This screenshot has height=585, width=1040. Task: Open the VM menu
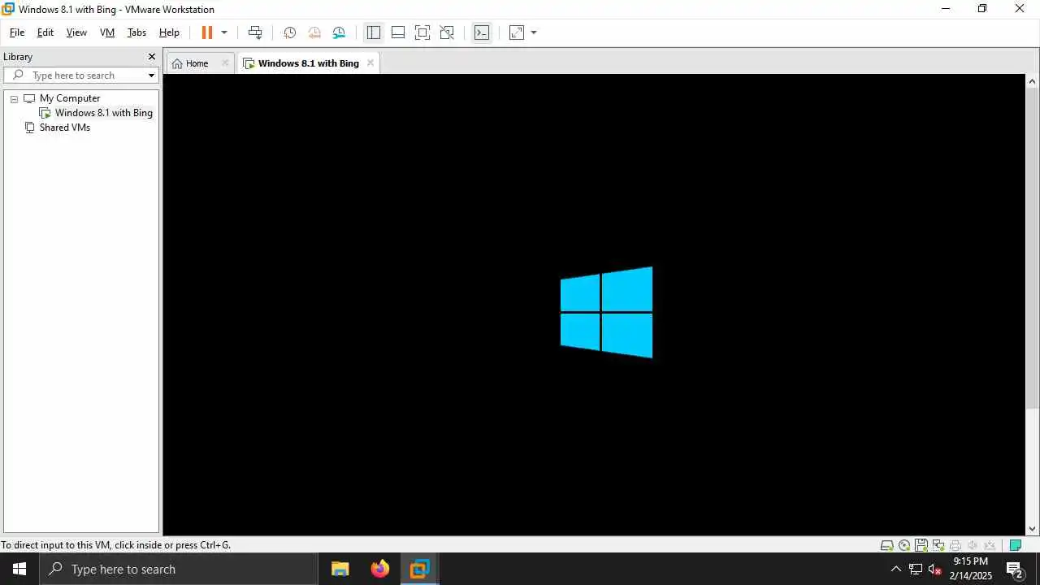tap(107, 32)
